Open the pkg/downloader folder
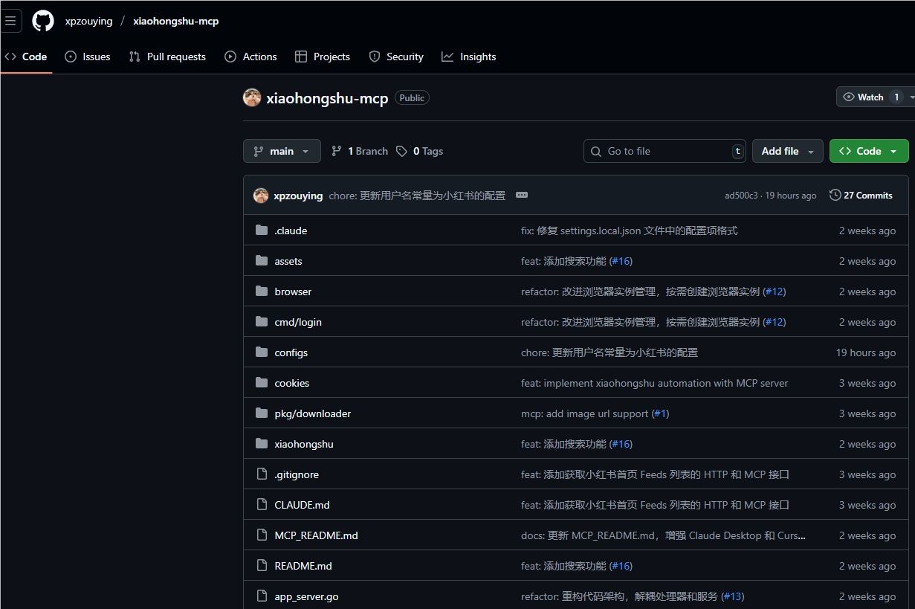915x609 pixels. (313, 413)
